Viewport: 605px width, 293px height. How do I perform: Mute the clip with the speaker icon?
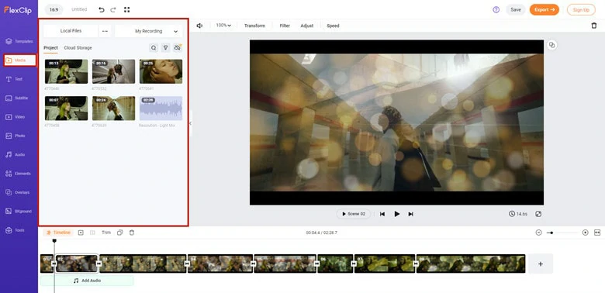[199, 26]
